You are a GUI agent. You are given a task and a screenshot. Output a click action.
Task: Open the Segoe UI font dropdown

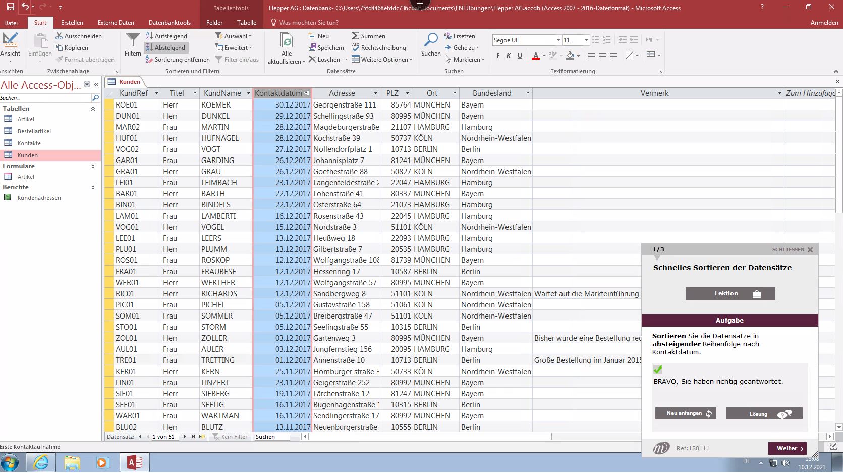(558, 40)
